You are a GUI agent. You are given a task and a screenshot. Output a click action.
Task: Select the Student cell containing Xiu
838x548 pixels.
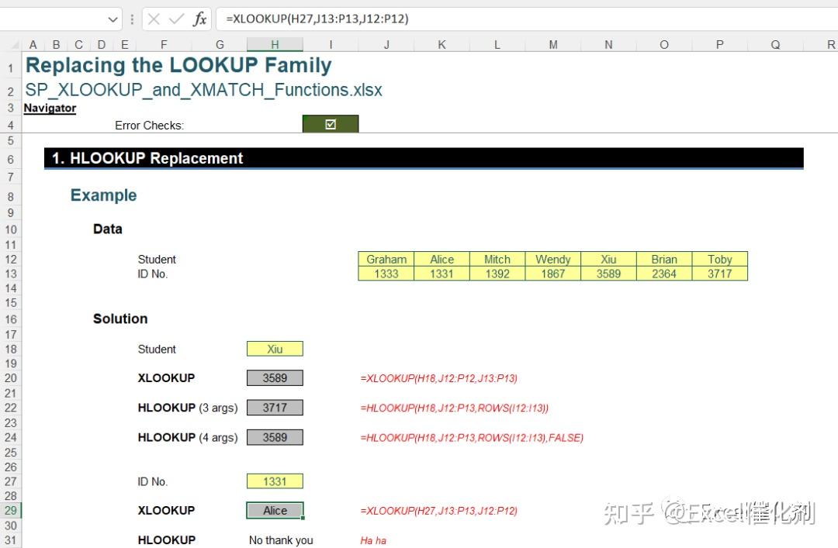pyautogui.click(x=275, y=349)
